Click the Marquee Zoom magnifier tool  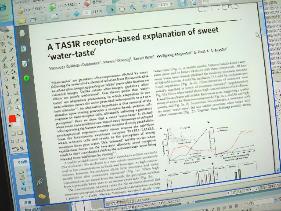click(x=132, y=8)
